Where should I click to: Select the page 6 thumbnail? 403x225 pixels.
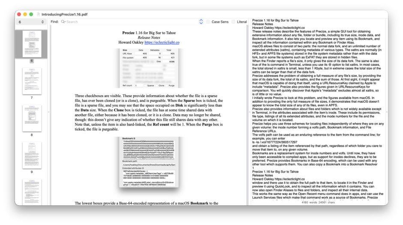click(32, 44)
